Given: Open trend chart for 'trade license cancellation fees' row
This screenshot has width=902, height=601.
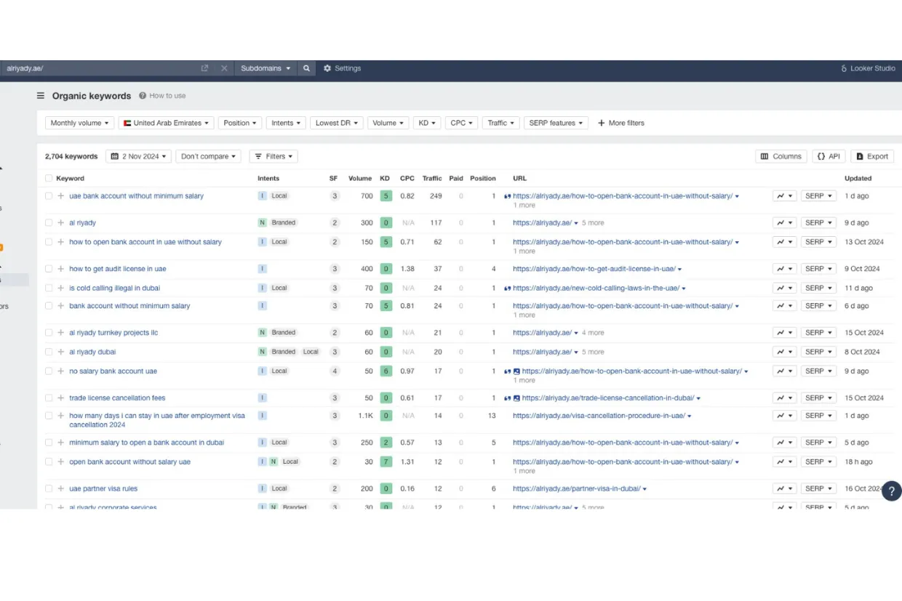Looking at the screenshot, I should pos(784,398).
